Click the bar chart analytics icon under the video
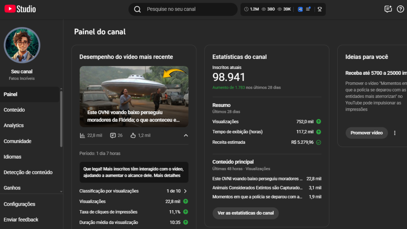Image resolution: width=407 pixels, height=229 pixels. (x=82, y=135)
